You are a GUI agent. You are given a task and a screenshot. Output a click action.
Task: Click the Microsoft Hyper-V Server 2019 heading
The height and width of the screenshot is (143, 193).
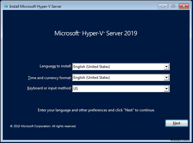[96, 33]
